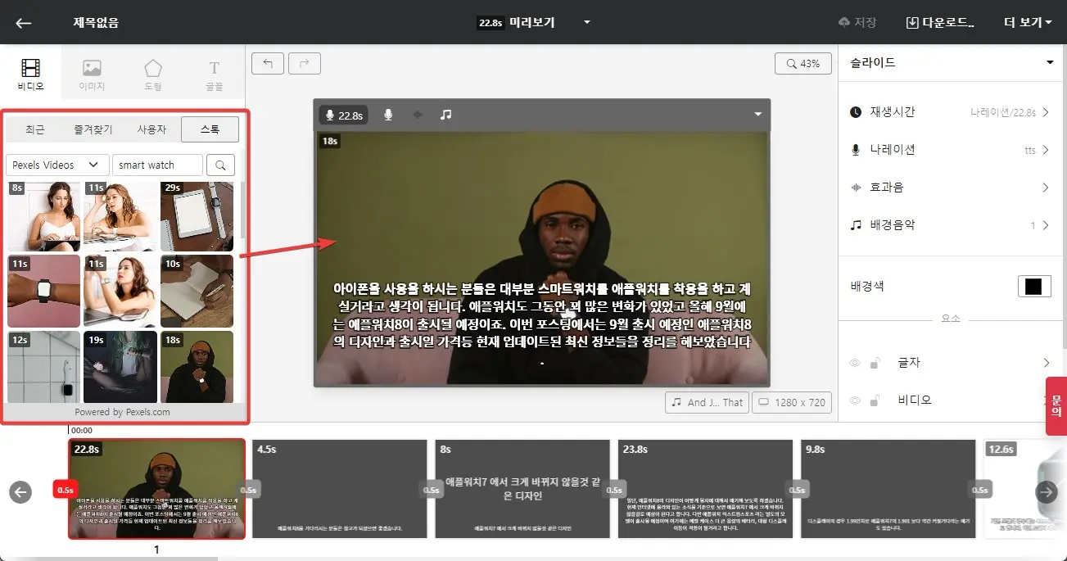The image size is (1067, 561).
Task: Click the 0.5s transition after the 8s slide
Action: [x=613, y=490]
